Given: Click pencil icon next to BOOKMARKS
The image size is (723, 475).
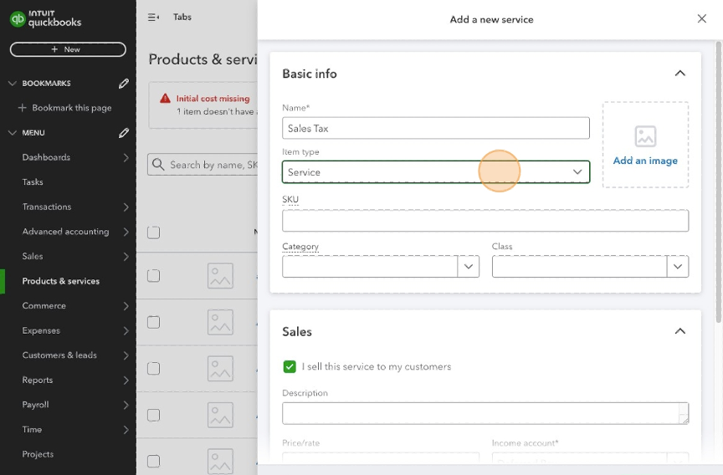Looking at the screenshot, I should point(124,84).
